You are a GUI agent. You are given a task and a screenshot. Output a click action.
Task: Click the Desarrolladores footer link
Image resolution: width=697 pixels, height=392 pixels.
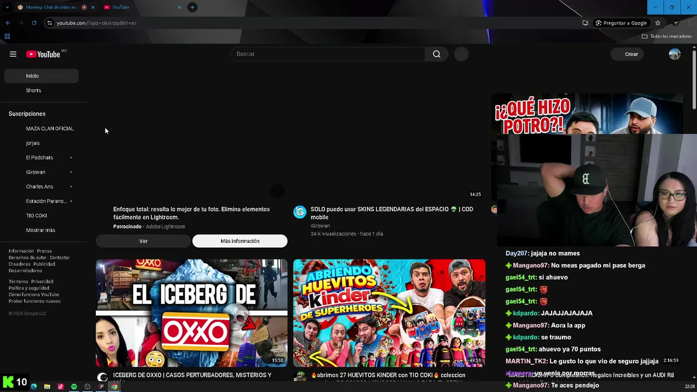pos(25,271)
